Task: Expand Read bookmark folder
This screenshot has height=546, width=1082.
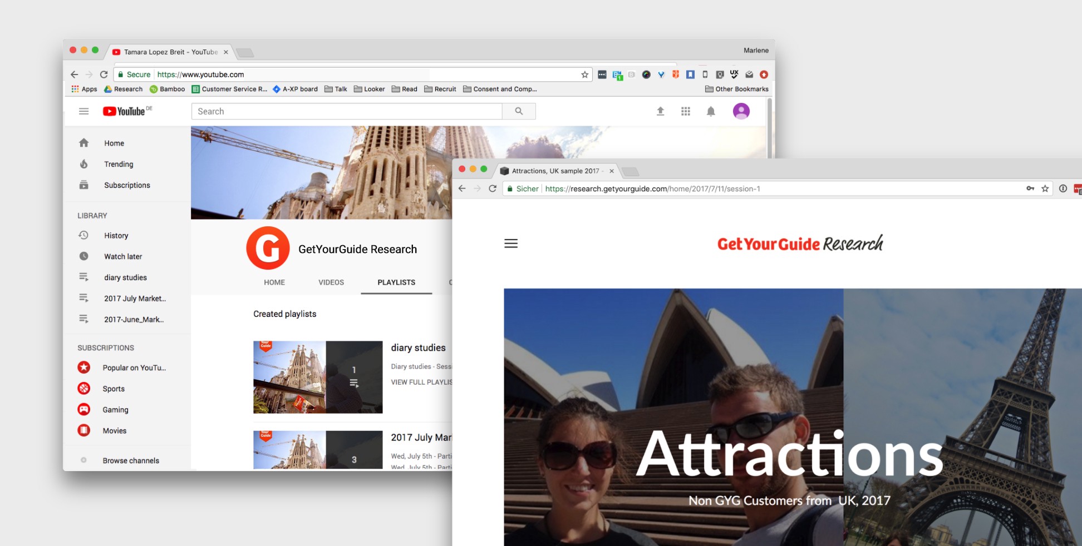Action: pos(405,89)
